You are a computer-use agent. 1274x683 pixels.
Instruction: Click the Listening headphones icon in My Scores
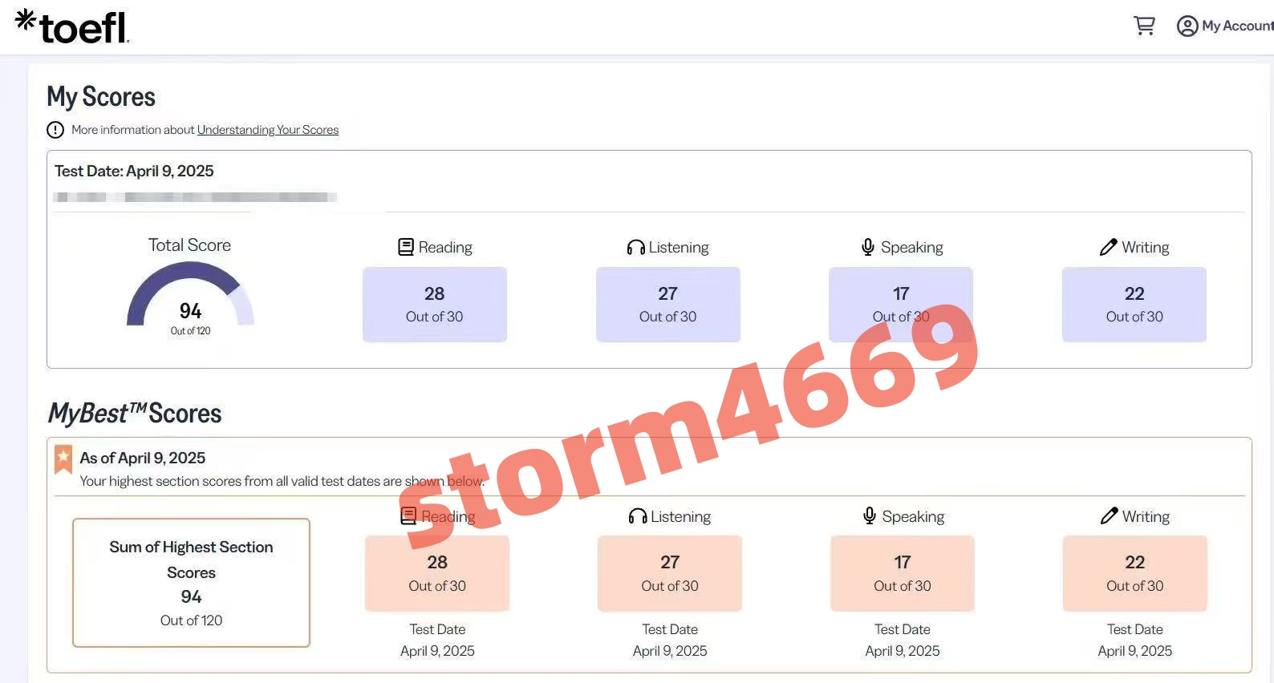point(635,247)
